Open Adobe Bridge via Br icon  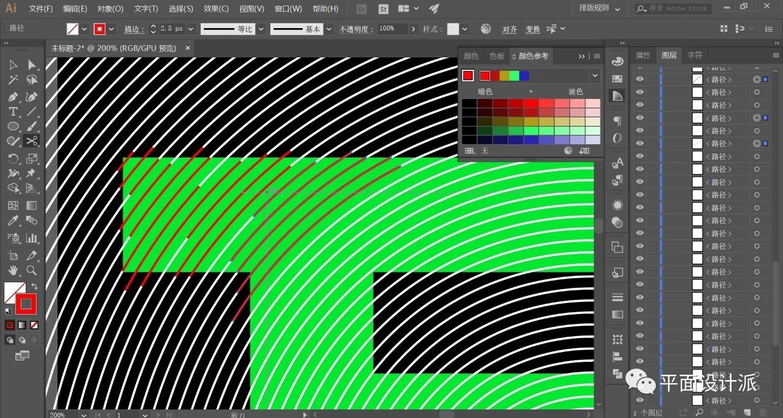coord(362,9)
